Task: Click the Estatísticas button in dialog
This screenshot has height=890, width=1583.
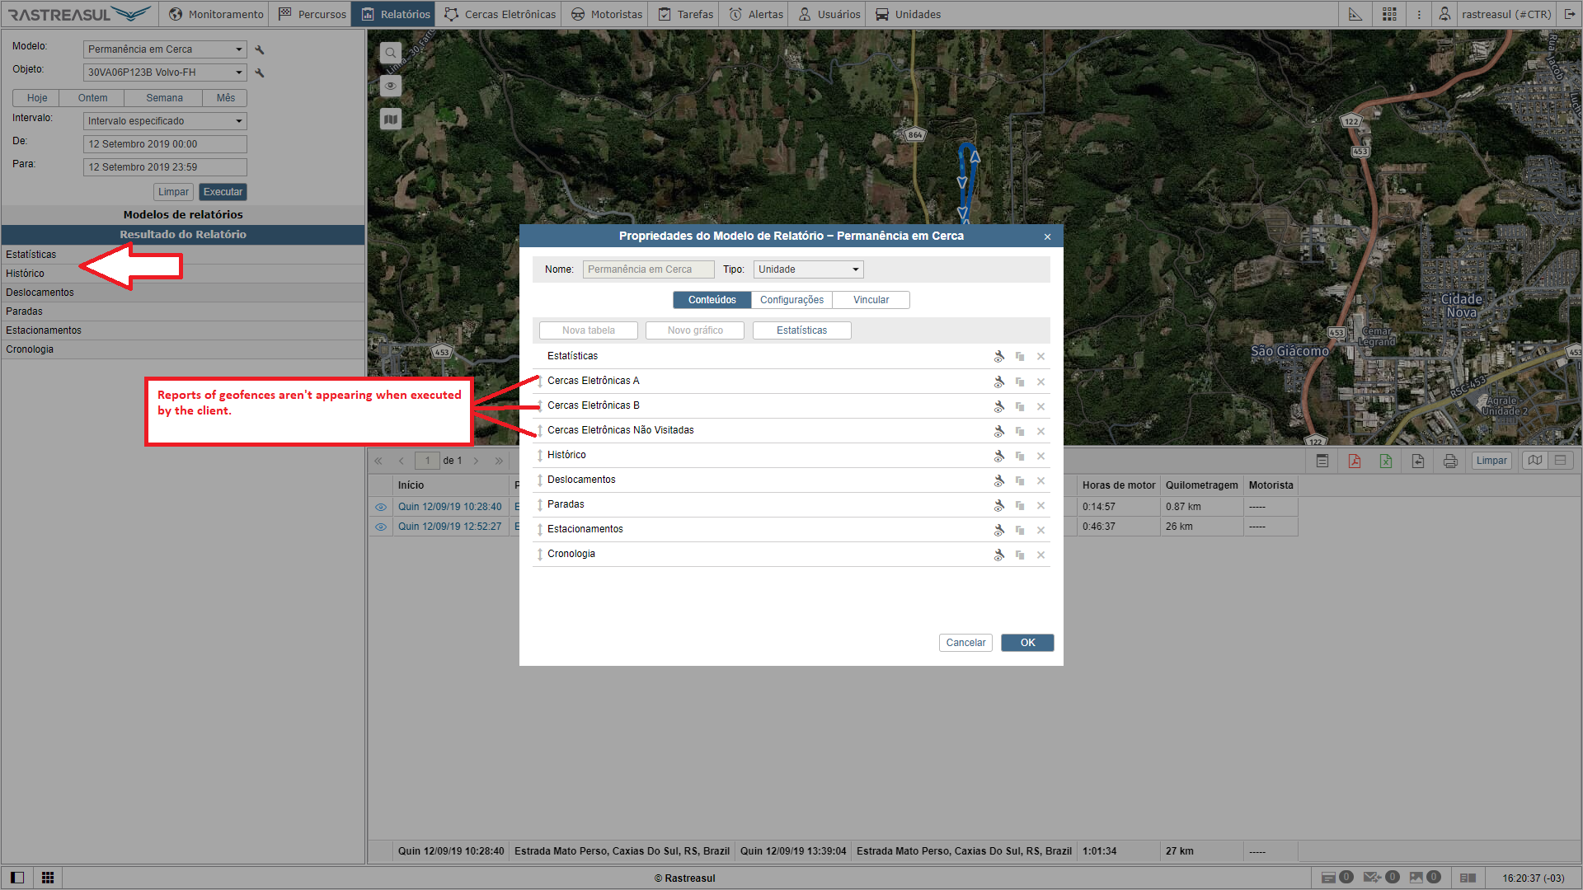Action: pyautogui.click(x=801, y=330)
